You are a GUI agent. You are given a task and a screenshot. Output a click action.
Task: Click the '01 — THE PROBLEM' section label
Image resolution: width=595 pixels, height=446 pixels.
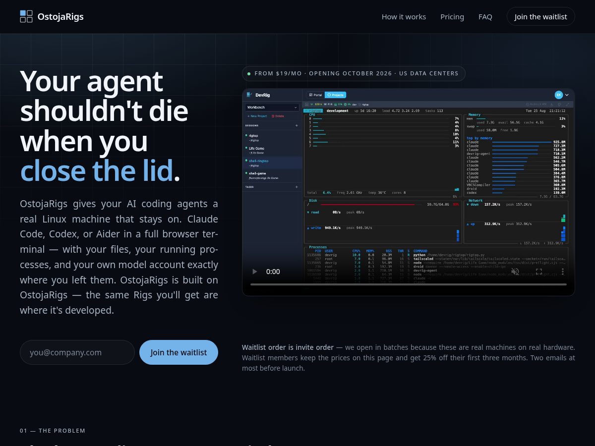tap(53, 431)
